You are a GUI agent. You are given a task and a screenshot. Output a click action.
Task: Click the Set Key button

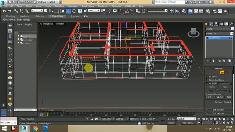tap(171, 123)
